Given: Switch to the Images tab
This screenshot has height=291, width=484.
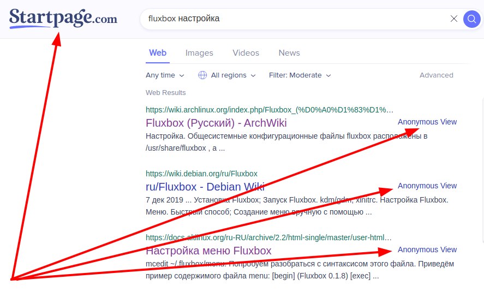Looking at the screenshot, I should 199,53.
